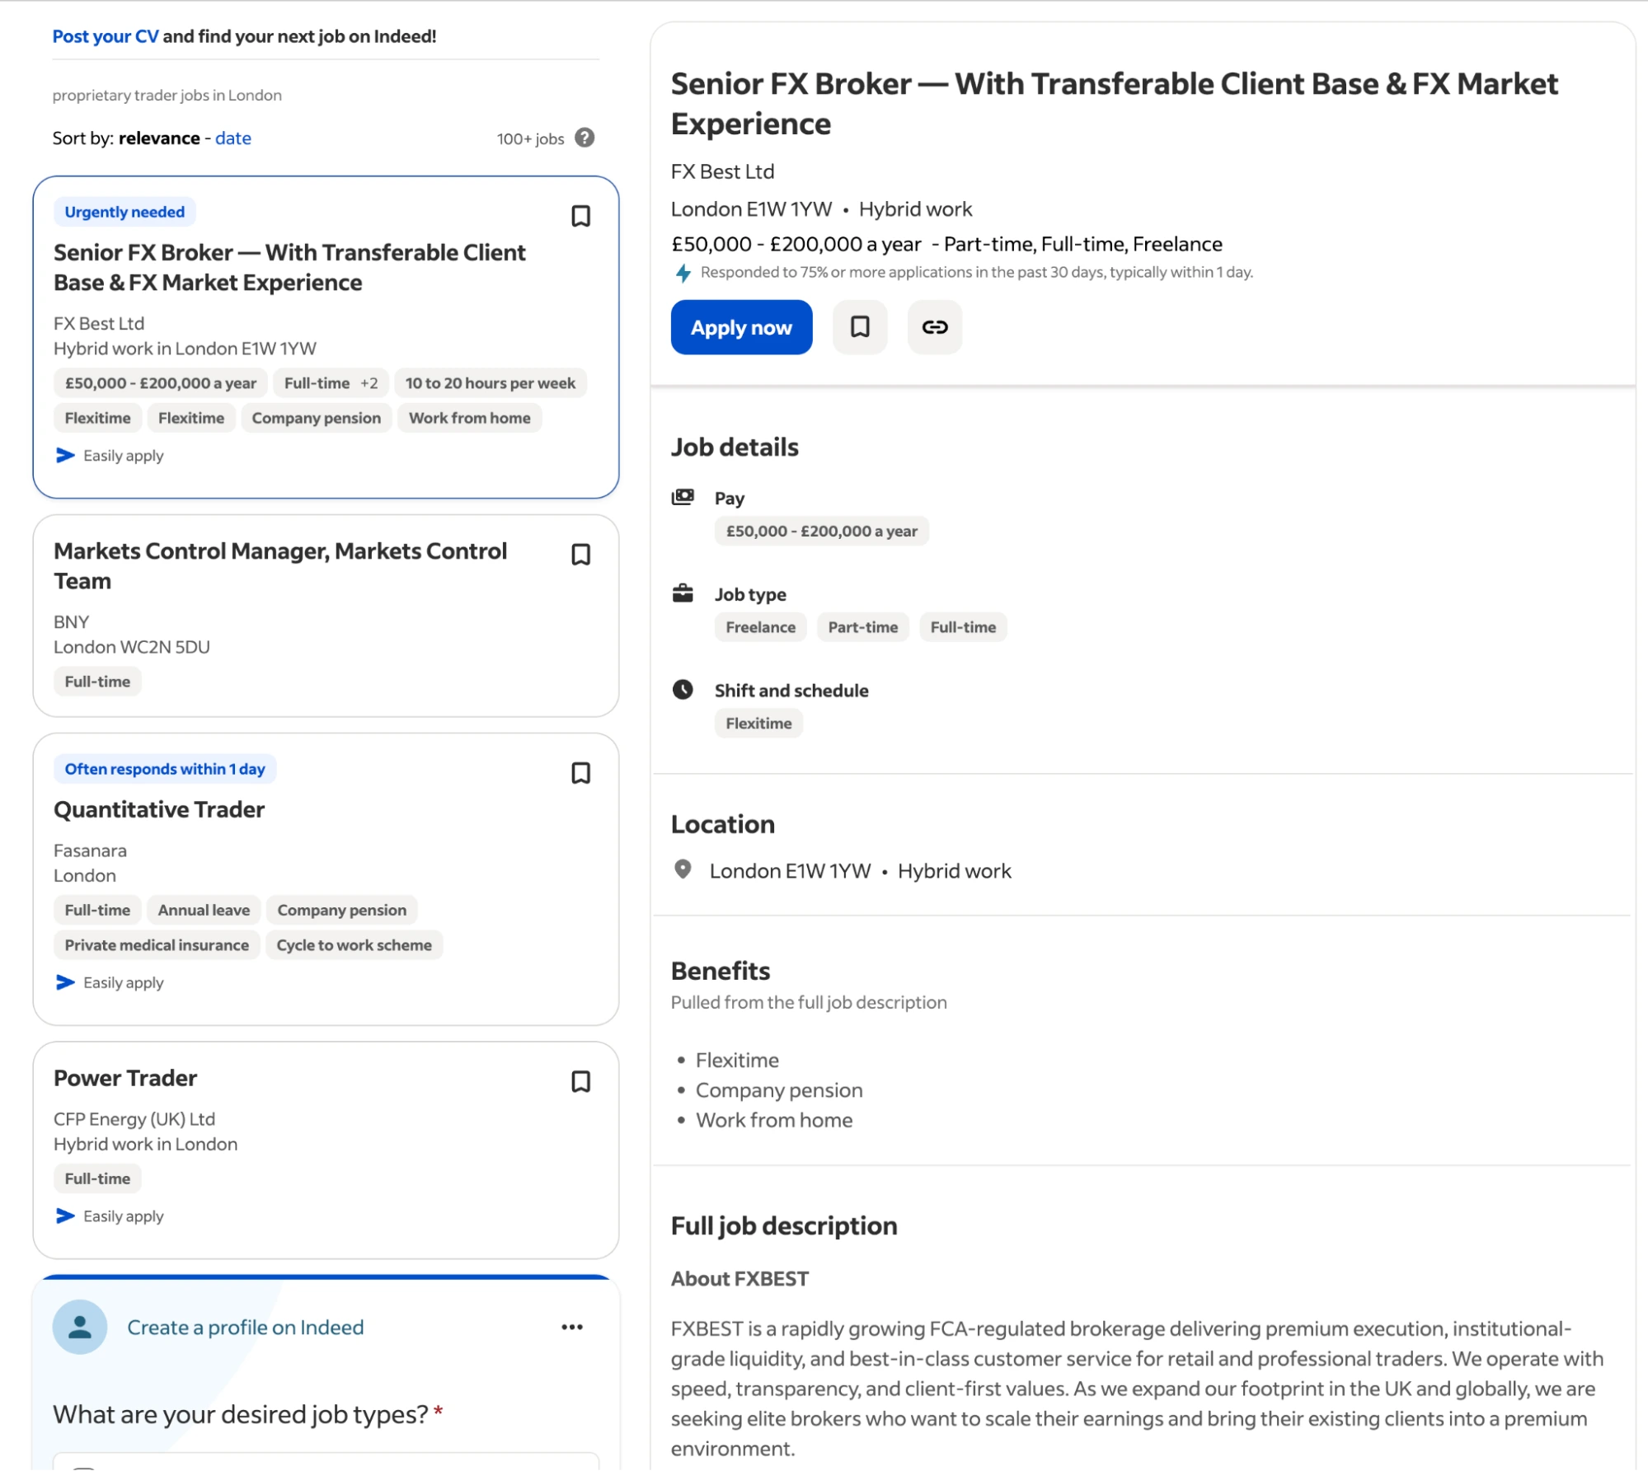Click the location pin in the Location section
The image size is (1648, 1471).
tap(683, 870)
